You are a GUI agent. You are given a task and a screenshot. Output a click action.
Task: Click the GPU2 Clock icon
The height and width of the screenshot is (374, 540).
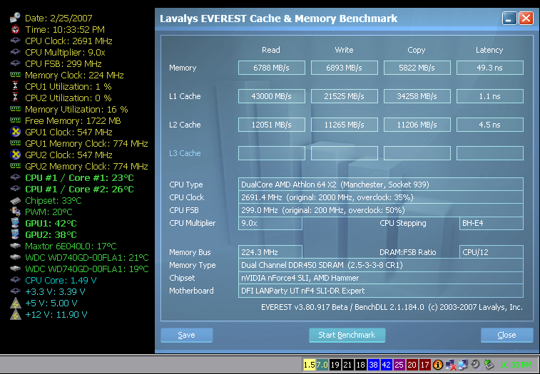[x=15, y=155]
